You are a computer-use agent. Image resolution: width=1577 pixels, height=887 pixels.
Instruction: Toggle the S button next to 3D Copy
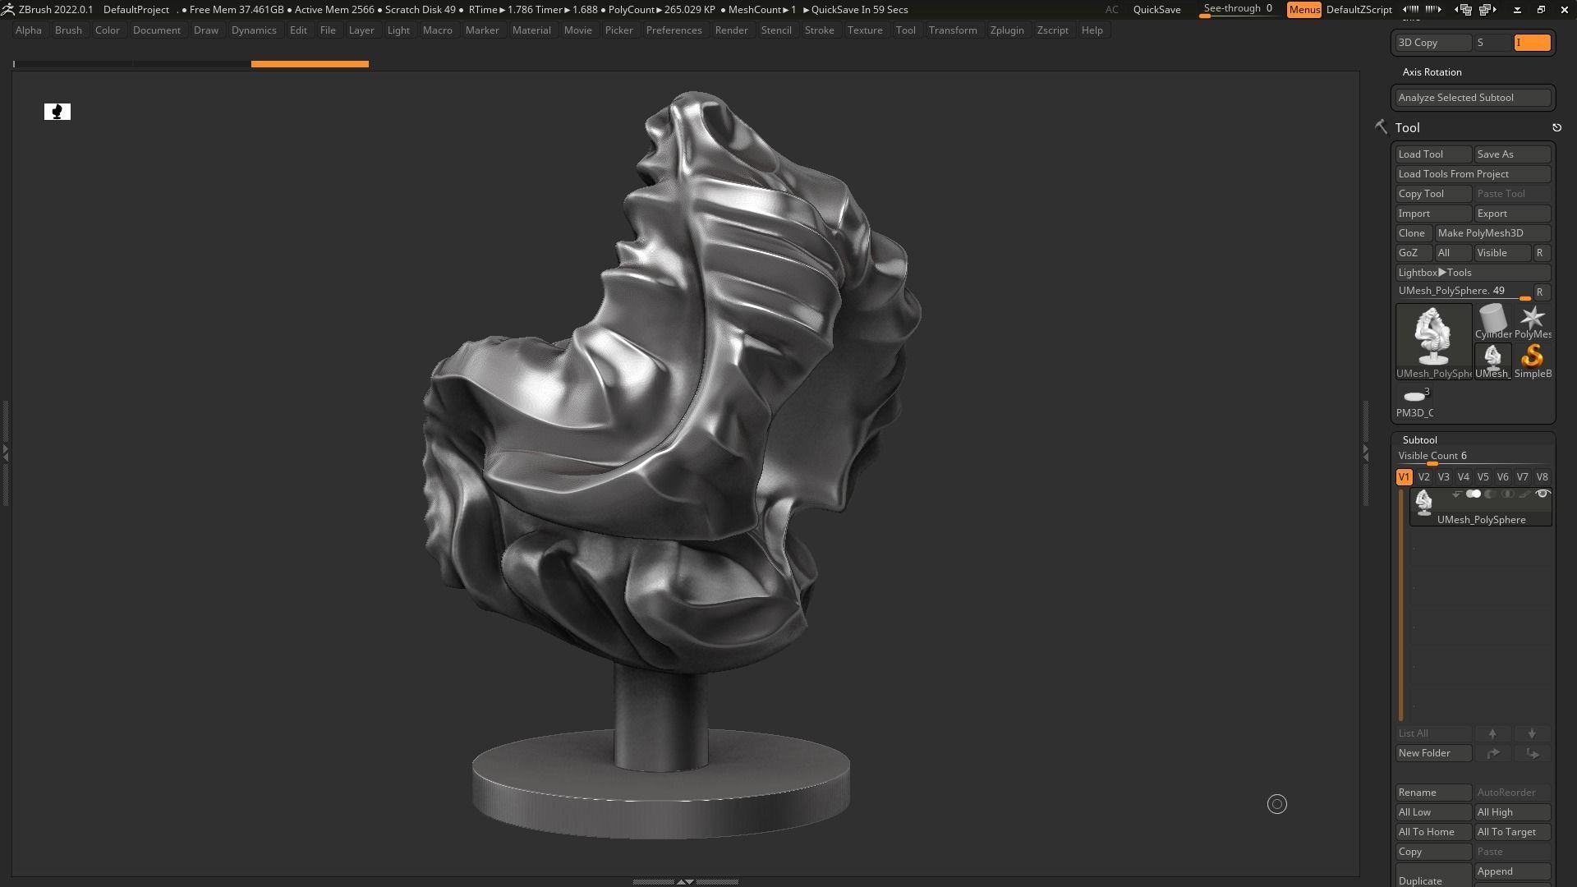(x=1493, y=43)
